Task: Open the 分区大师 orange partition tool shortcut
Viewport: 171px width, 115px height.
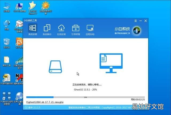Action: tap(19, 43)
